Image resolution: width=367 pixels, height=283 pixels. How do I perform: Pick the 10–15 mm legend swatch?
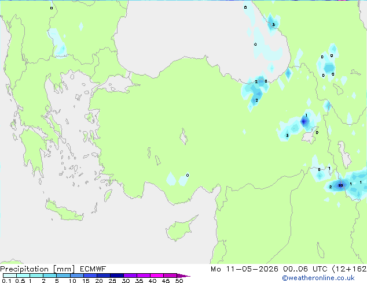(x=76, y=275)
